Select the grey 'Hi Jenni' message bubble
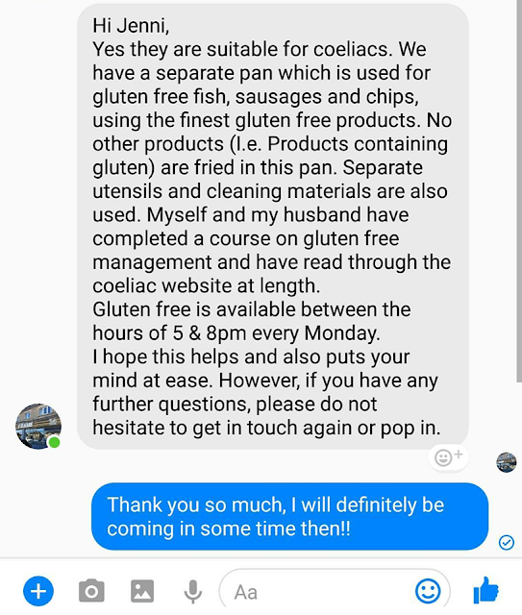Viewport: 522px width, 615px height. (x=272, y=227)
